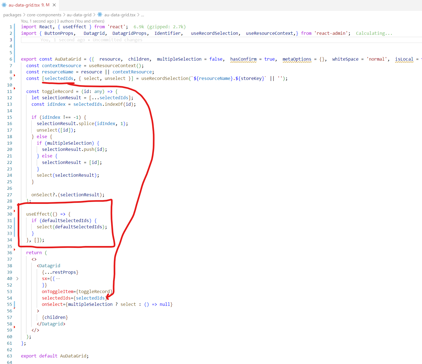
Task: Click the 'Calculating...' import cost text
Action: tap(374, 33)
